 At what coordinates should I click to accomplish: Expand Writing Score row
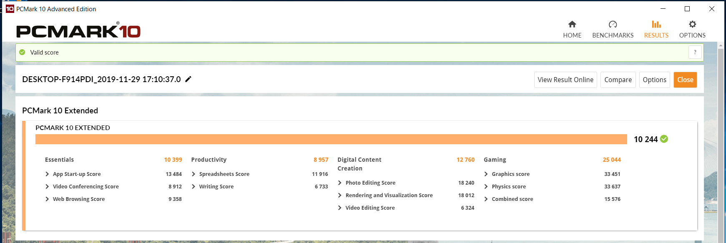click(x=193, y=187)
